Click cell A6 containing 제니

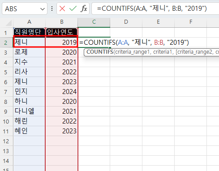pos(29,82)
